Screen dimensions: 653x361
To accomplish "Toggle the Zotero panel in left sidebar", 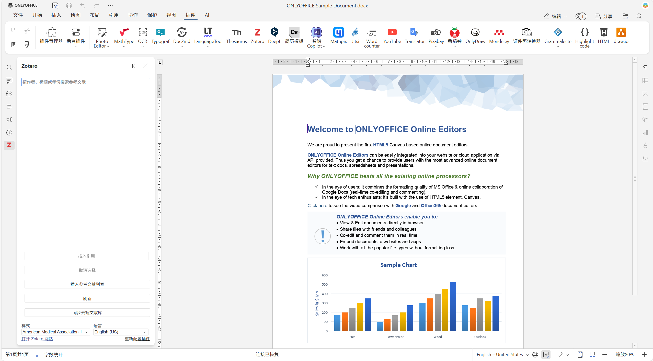I will tap(9, 145).
